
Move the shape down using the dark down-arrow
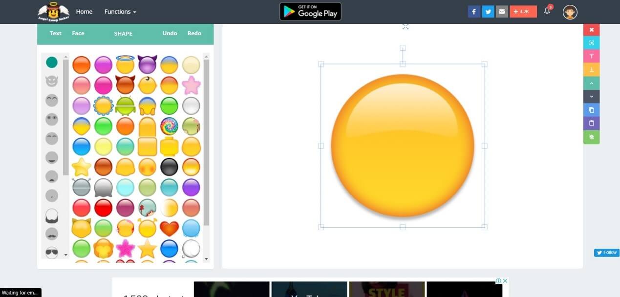(591, 96)
